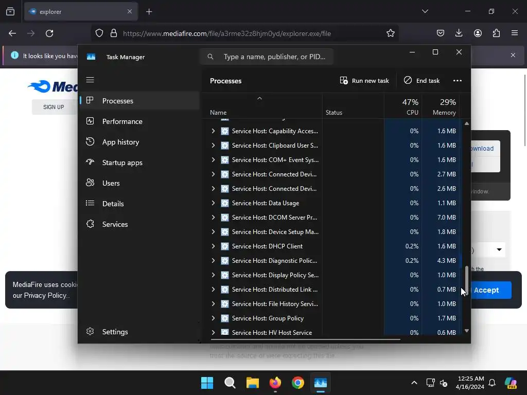Expand Service Host: Data Usage row

click(213, 203)
